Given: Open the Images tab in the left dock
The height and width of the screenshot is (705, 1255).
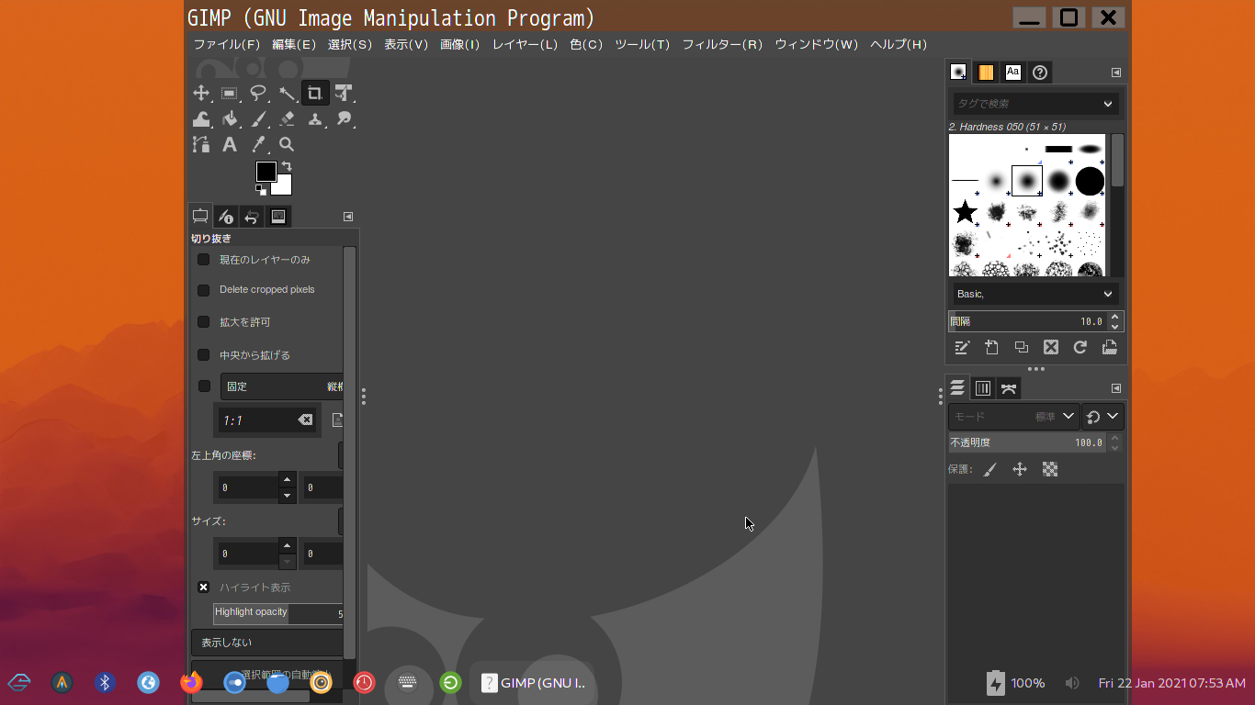Looking at the screenshot, I should [277, 217].
